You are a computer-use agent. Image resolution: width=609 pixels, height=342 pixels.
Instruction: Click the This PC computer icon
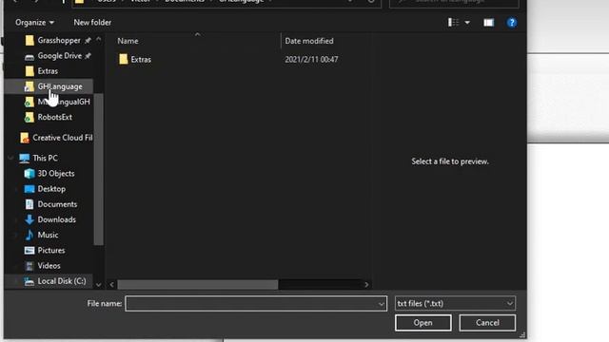point(24,159)
